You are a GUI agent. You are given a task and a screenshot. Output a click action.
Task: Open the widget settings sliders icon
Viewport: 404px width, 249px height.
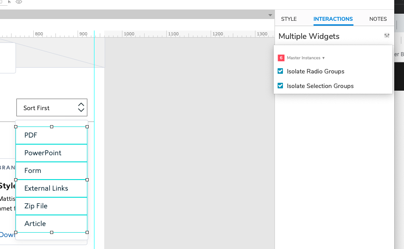[x=387, y=36]
